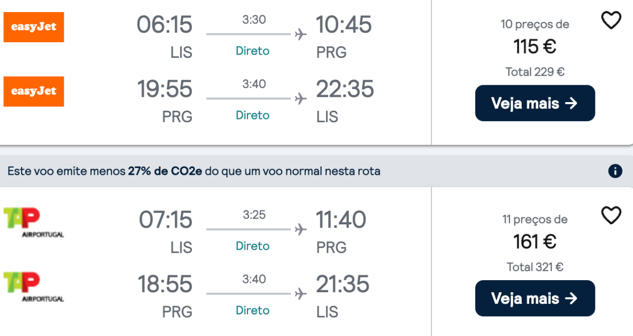This screenshot has width=633, height=336.
Task: Click the 06:15 LIS departure time
Action: [x=165, y=25]
